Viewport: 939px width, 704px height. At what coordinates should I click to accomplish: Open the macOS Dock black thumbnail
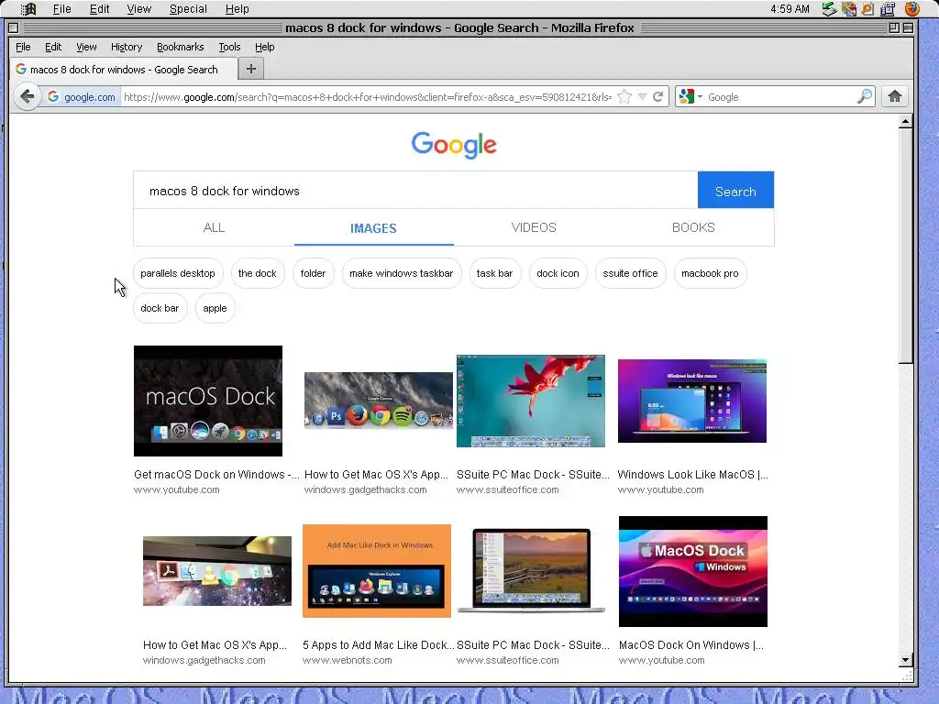tap(208, 401)
